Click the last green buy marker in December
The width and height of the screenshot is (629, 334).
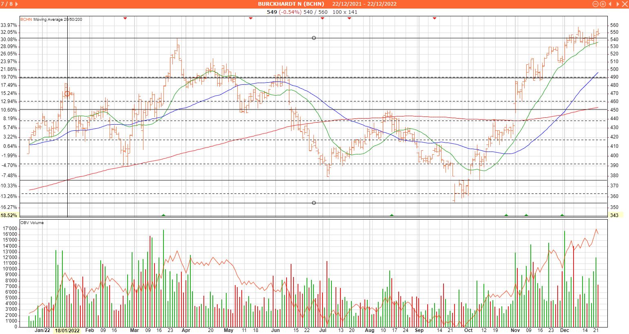(562, 215)
